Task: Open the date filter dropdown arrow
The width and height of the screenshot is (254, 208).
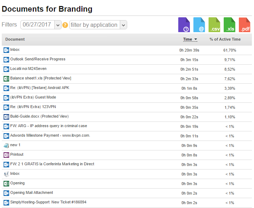Action: (58, 25)
